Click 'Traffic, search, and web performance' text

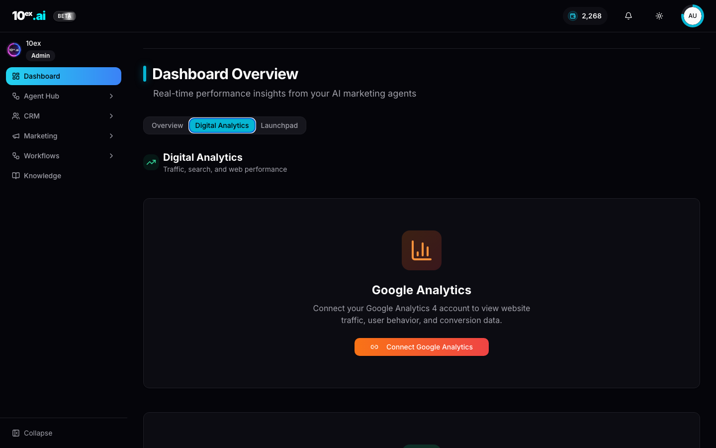click(x=225, y=169)
